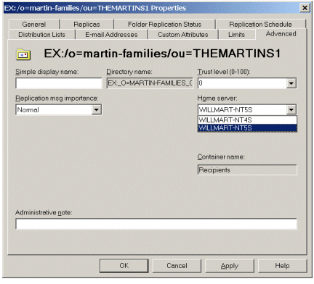This screenshot has height=284, width=314.
Task: Choose WILLMART-NT4S from the home server list
Action: click(x=247, y=120)
